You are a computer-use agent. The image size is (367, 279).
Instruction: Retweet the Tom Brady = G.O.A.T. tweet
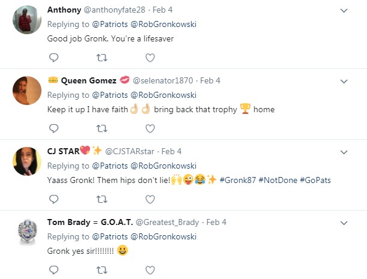(102, 269)
